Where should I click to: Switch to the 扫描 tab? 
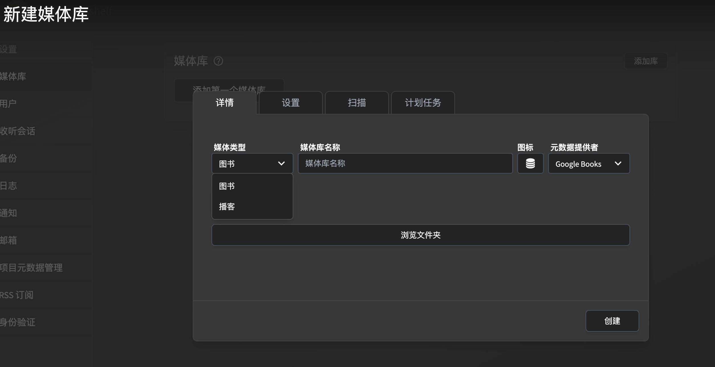[357, 103]
